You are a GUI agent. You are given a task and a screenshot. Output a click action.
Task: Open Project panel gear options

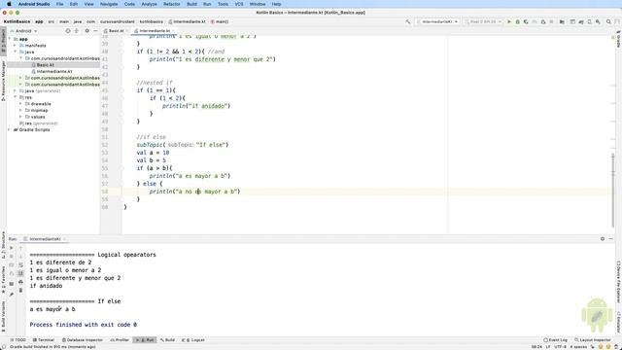click(86, 31)
